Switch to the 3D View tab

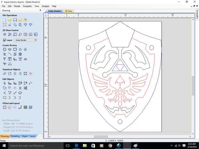coord(69,11)
